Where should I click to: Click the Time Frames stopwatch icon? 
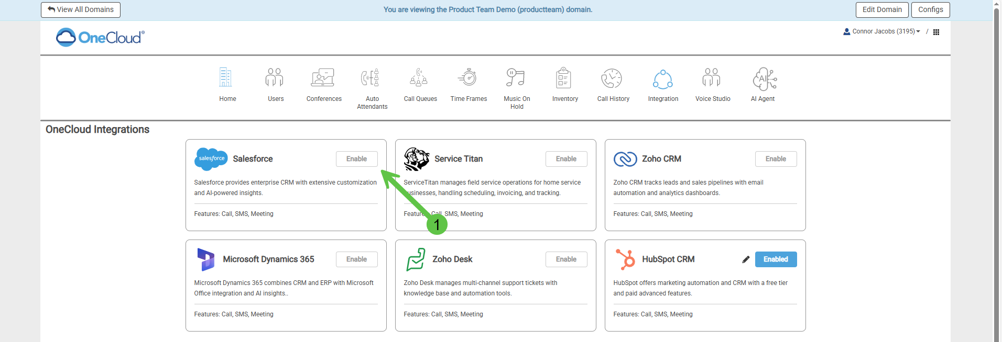(468, 78)
